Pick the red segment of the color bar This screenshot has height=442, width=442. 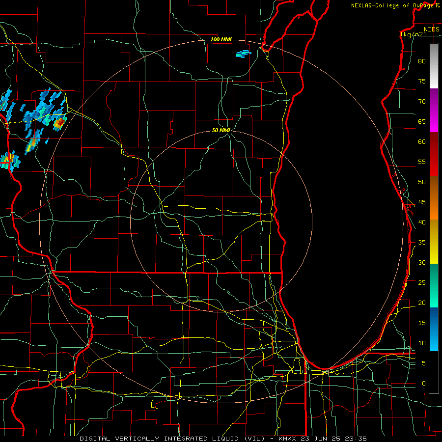pos(434,154)
